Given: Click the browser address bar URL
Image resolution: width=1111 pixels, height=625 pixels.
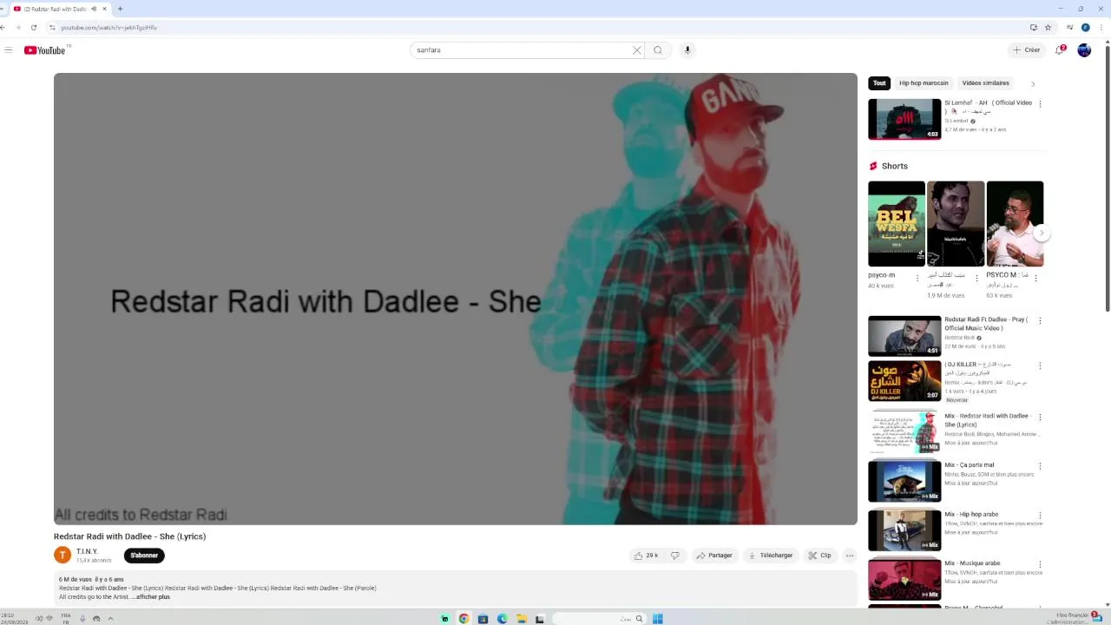Looking at the screenshot, I should [109, 28].
